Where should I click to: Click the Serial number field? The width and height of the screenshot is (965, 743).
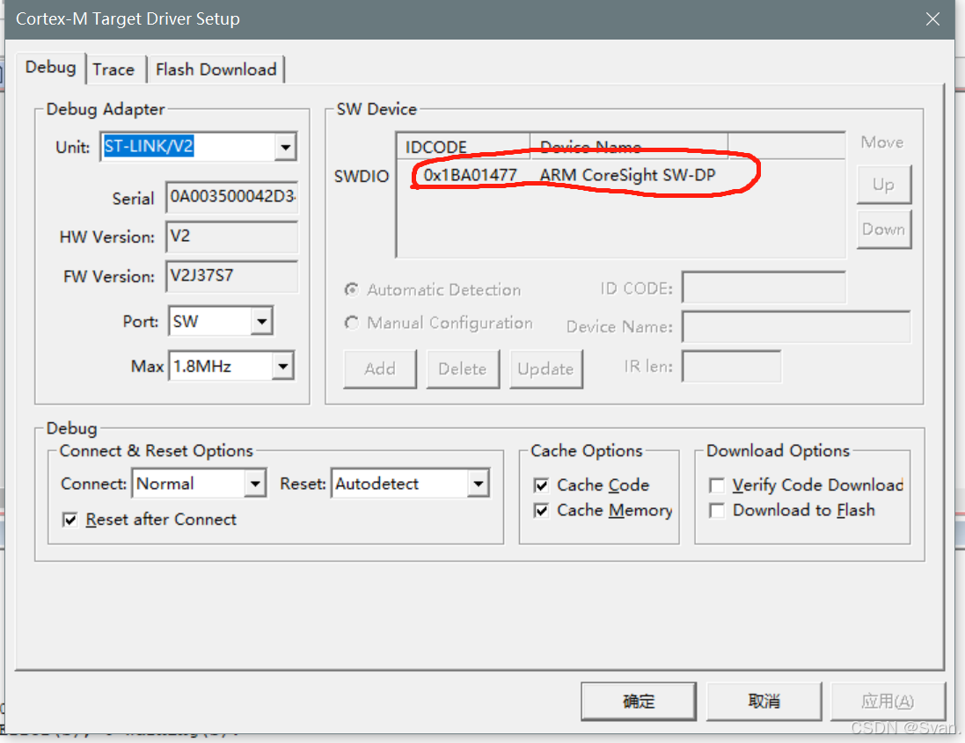tap(232, 197)
